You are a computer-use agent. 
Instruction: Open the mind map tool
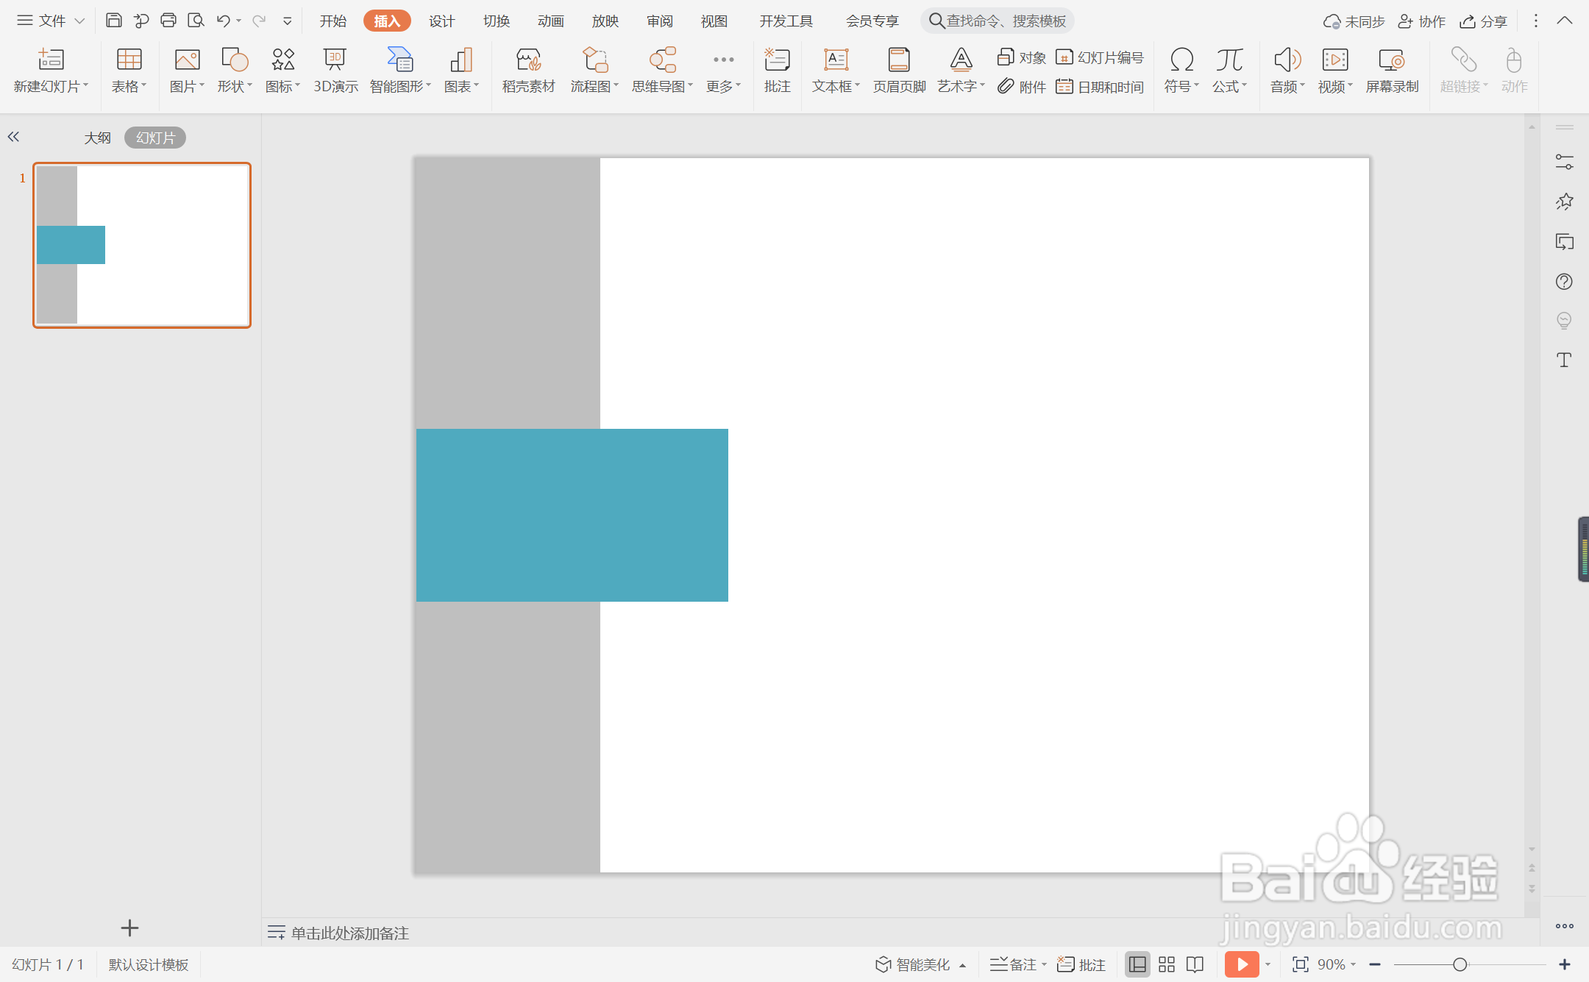(661, 69)
